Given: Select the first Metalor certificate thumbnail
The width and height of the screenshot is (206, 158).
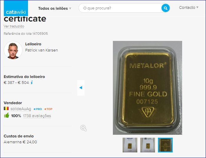Looking at the screenshot, I should (x=130, y=145).
